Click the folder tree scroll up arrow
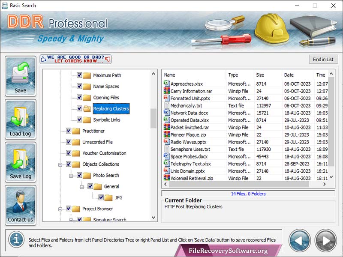This screenshot has width=343, height=257. 153,74
